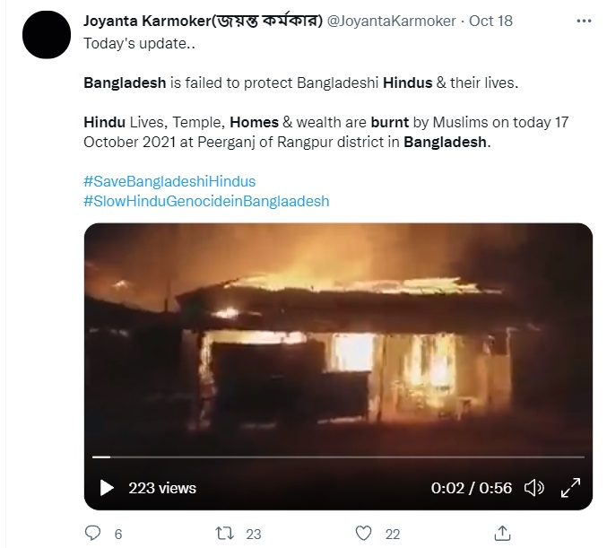This screenshot has width=607, height=548.
Task: Retweet this post using the arrows icon
Action: point(224,534)
